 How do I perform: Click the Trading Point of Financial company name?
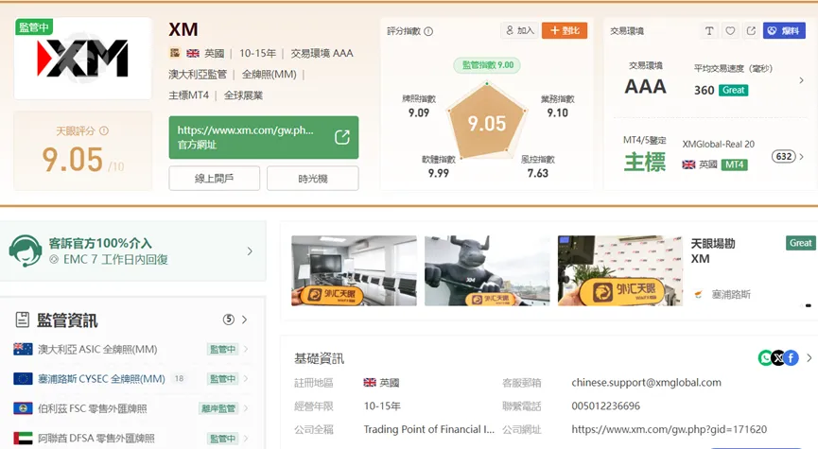pos(428,429)
